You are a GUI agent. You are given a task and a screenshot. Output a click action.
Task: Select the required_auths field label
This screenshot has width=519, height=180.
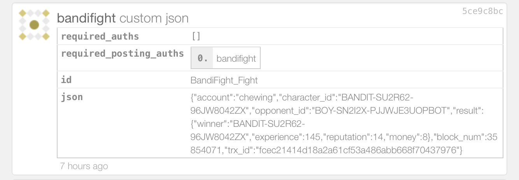(100, 36)
